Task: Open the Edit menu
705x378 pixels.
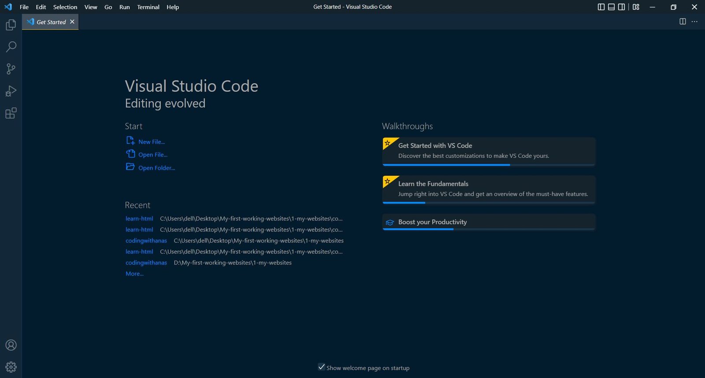Action: tap(41, 7)
